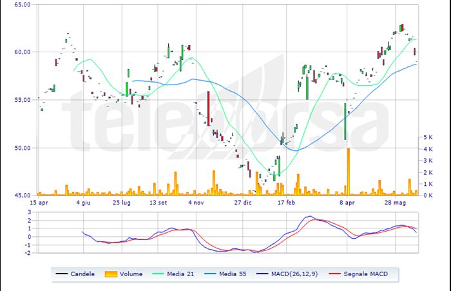Screen dimensions: 451x291
Task: Click the Volume legend label
Action: point(131,274)
